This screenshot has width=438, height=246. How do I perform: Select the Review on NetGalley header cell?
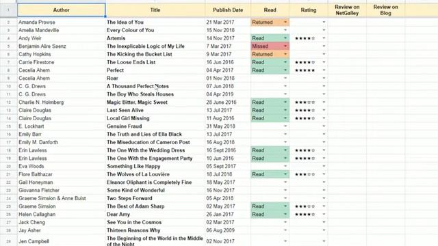point(347,10)
